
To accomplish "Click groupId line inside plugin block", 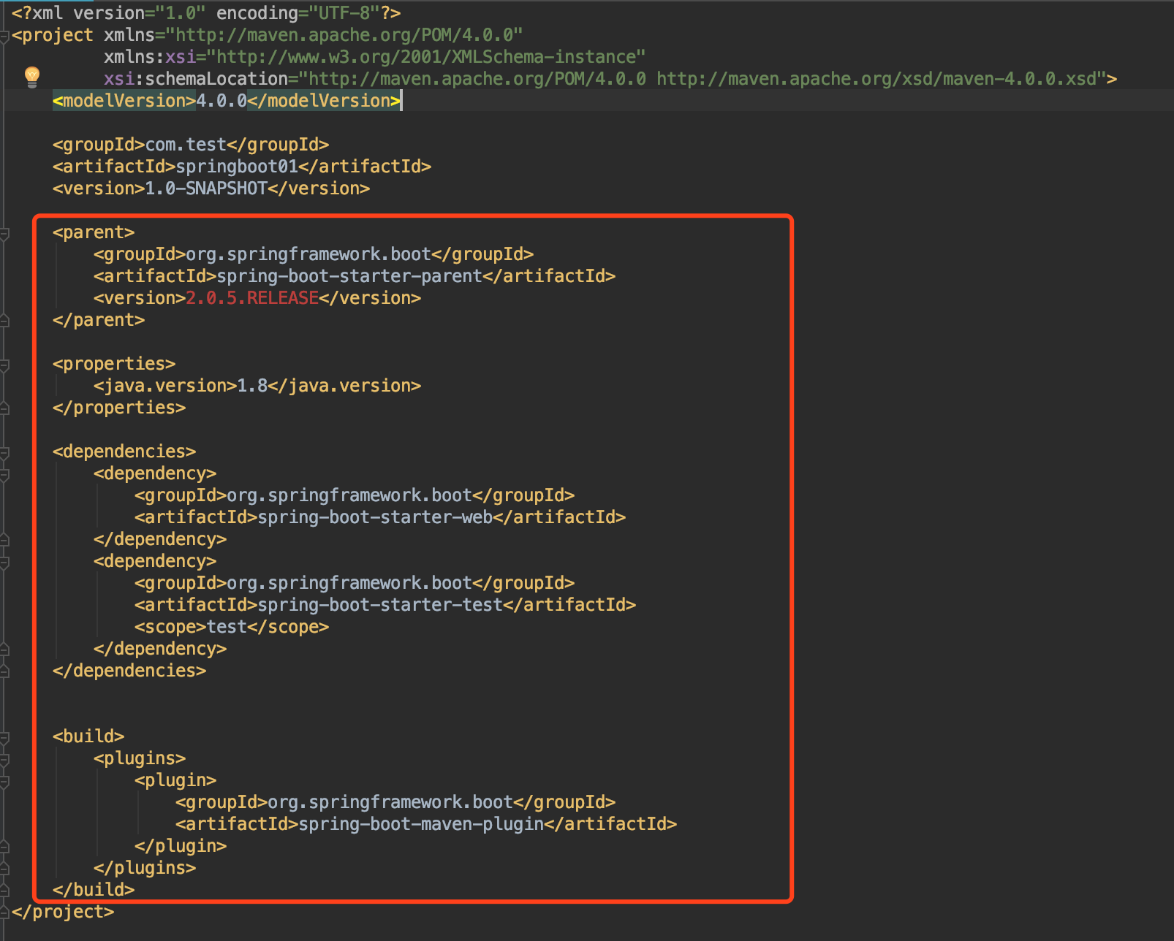I will pyautogui.click(x=395, y=802).
